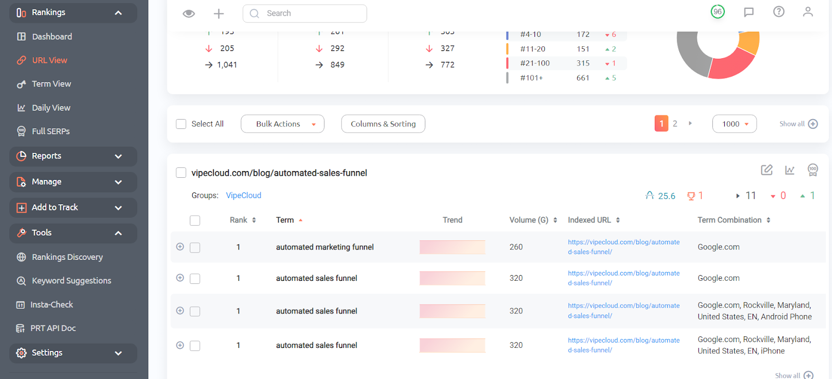Click trend bar for automated marketing funnel
The image size is (832, 379).
click(x=452, y=247)
